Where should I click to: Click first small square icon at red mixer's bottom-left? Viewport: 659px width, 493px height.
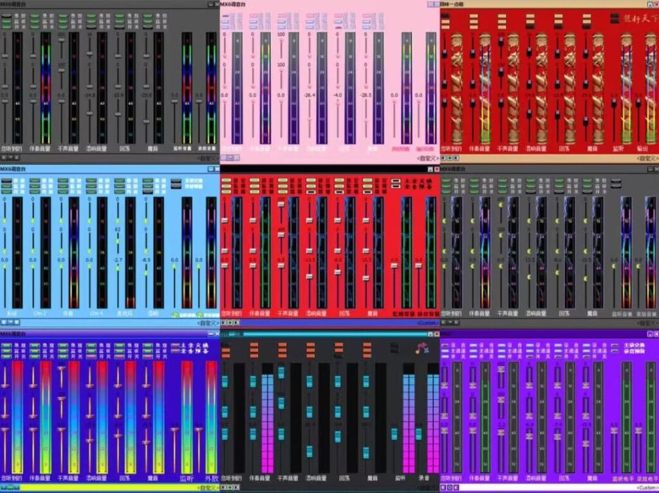[223, 322]
